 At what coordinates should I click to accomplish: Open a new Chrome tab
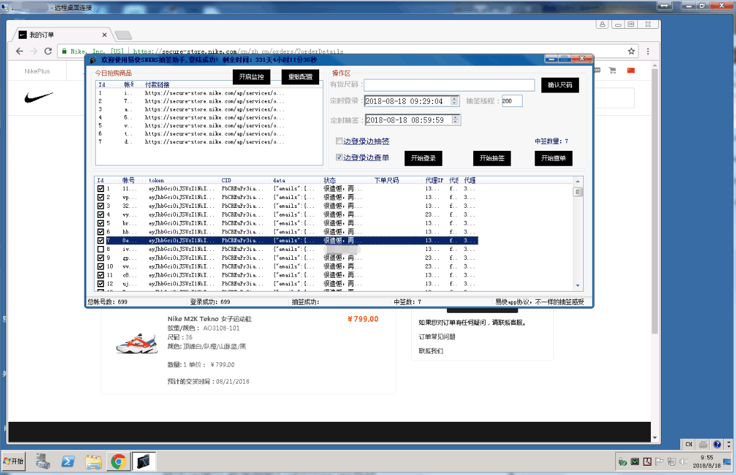click(x=123, y=35)
